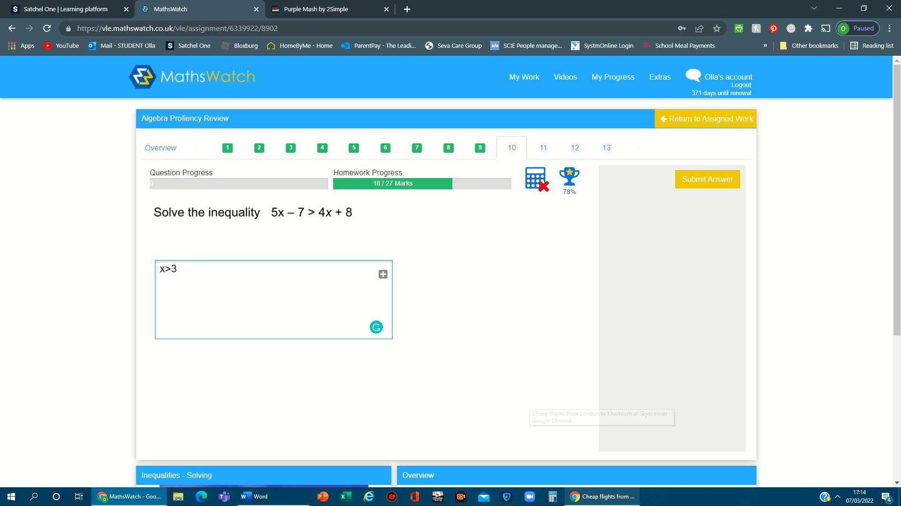
Task: Switch to the Purple Mash browser tab
Action: tap(324, 9)
